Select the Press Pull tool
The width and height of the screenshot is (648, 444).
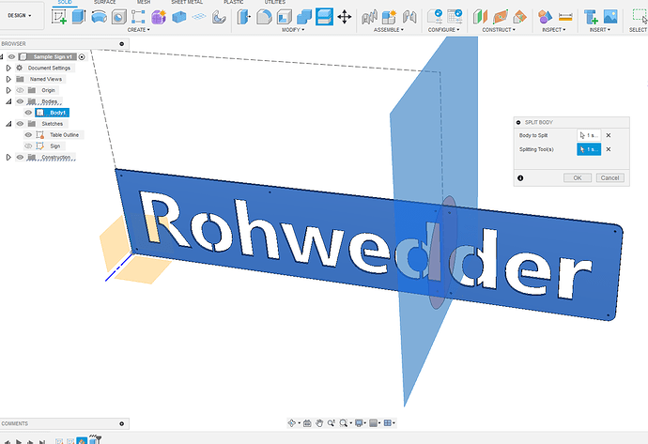[244, 17]
